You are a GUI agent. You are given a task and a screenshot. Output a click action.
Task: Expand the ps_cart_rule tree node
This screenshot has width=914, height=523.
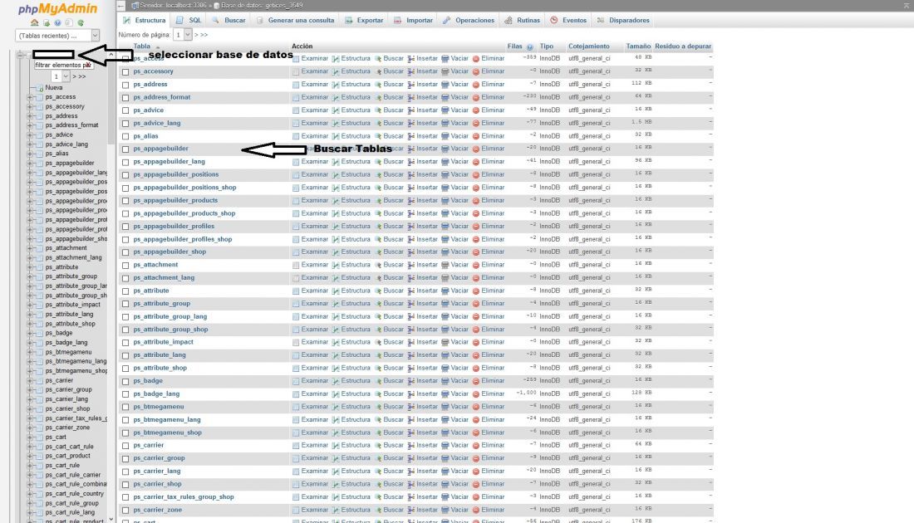click(x=30, y=466)
